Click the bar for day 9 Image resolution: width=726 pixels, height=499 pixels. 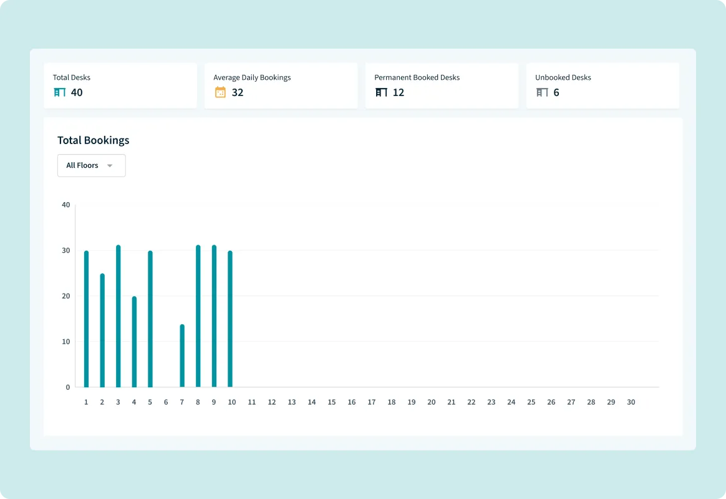214,316
